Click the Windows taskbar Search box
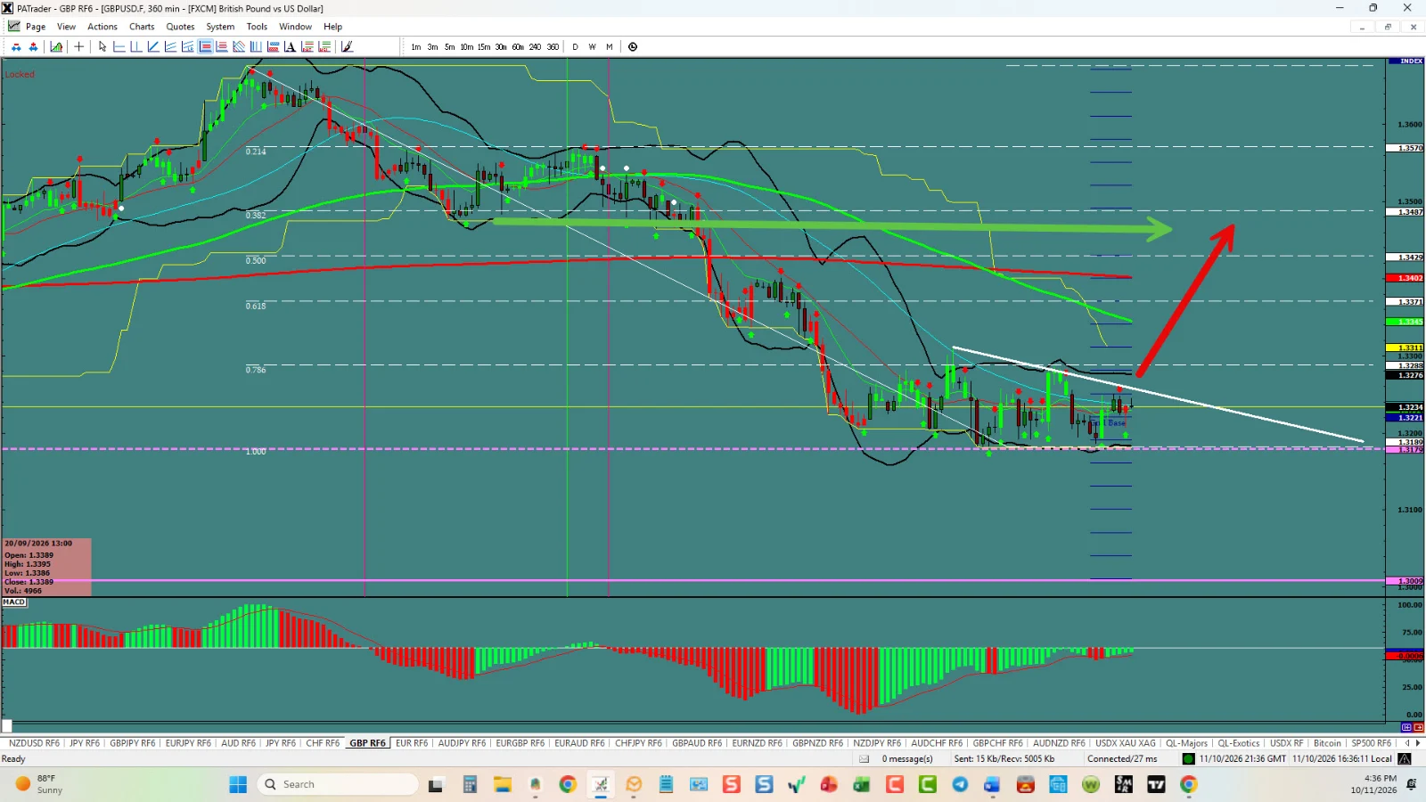1426x802 pixels. click(338, 784)
